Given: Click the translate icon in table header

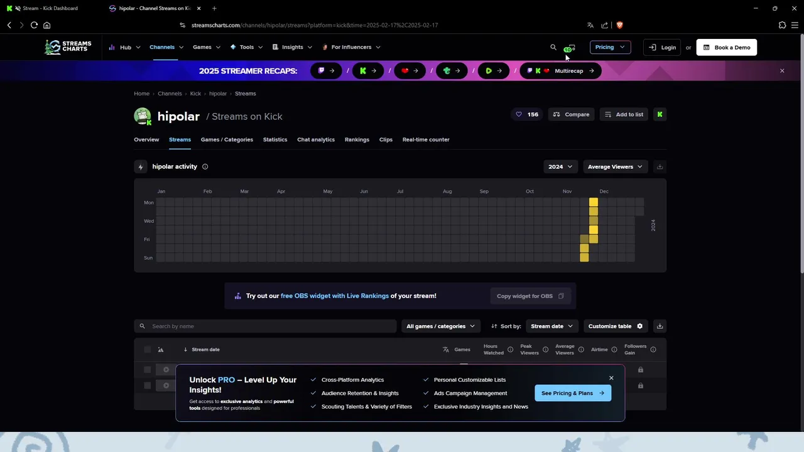Looking at the screenshot, I should click(446, 350).
